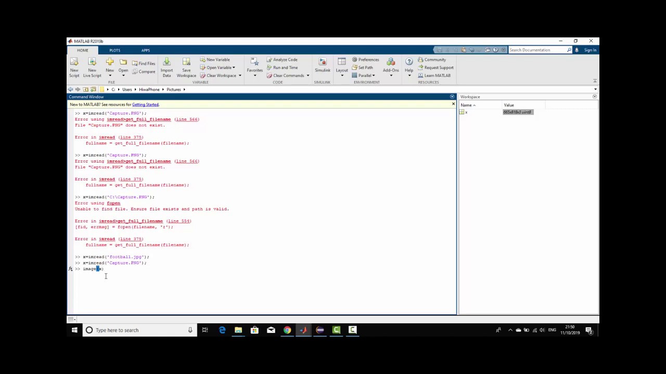Select HiwaPhone in the address path
The image size is (666, 374).
tap(149, 89)
